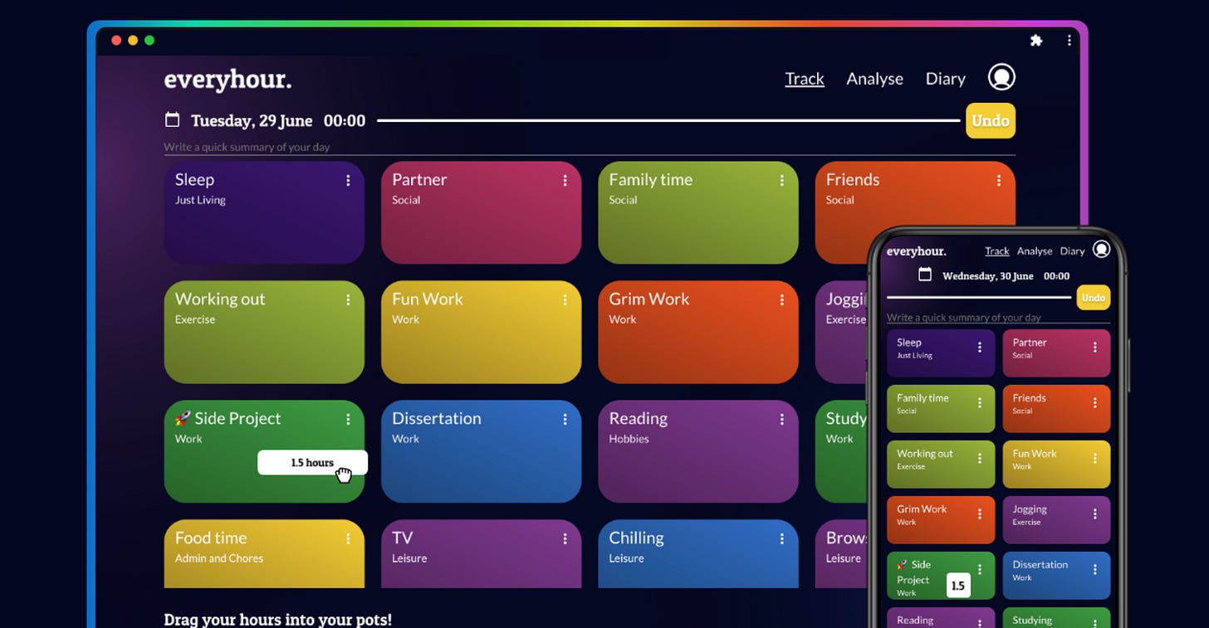1209x628 pixels.
Task: Open the TV card's three-dot menu
Action: pyautogui.click(x=565, y=538)
